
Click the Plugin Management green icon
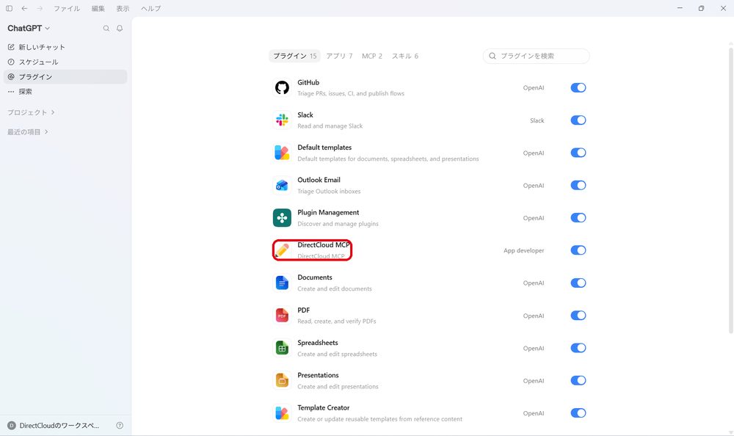[x=282, y=218]
